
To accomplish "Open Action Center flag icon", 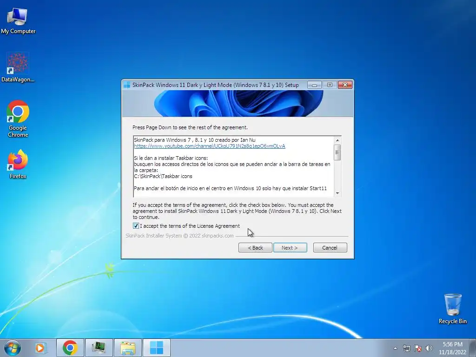I will 418,348.
